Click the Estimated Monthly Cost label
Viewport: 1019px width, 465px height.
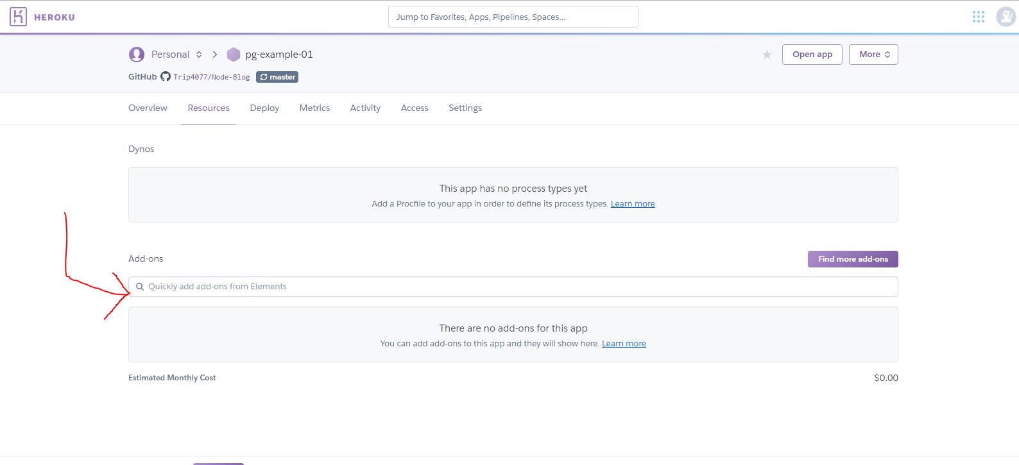172,378
